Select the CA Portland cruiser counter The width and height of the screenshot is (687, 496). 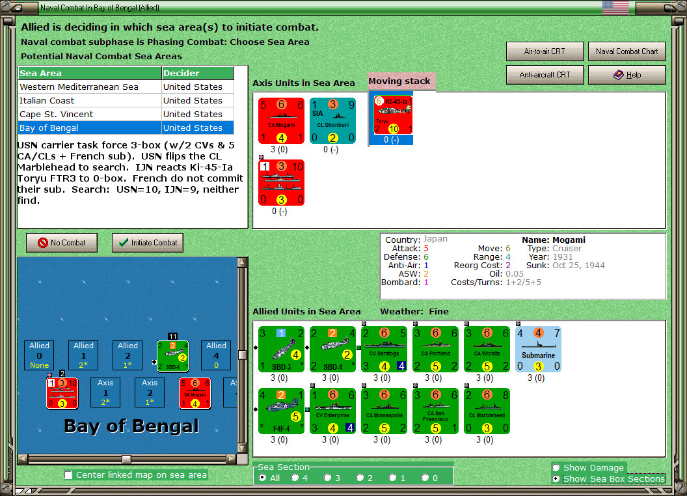[435, 349]
